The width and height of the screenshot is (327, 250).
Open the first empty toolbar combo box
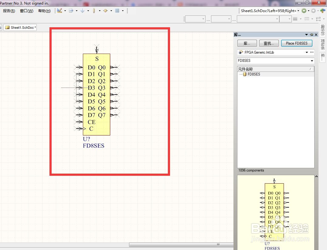195,19
